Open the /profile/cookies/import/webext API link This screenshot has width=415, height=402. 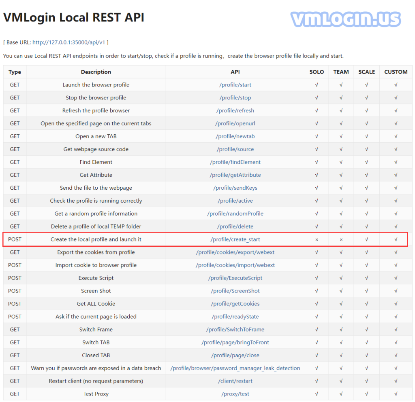235,265
